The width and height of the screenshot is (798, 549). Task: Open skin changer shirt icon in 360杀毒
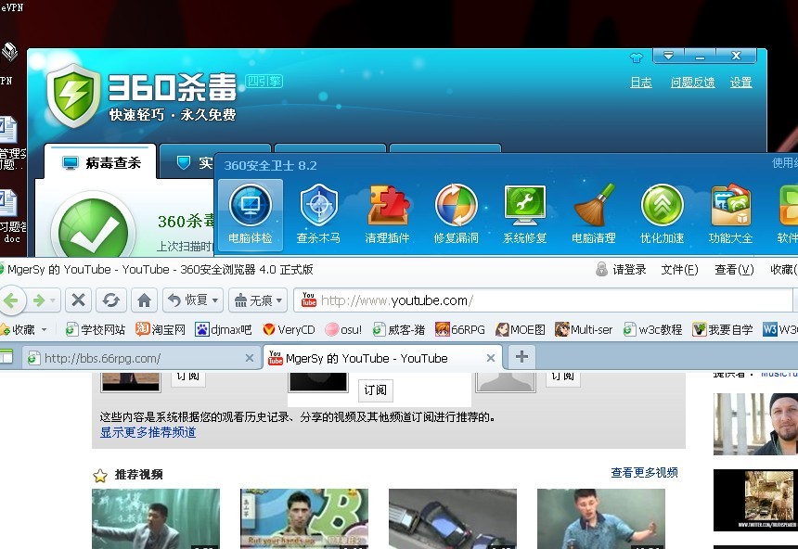point(637,57)
